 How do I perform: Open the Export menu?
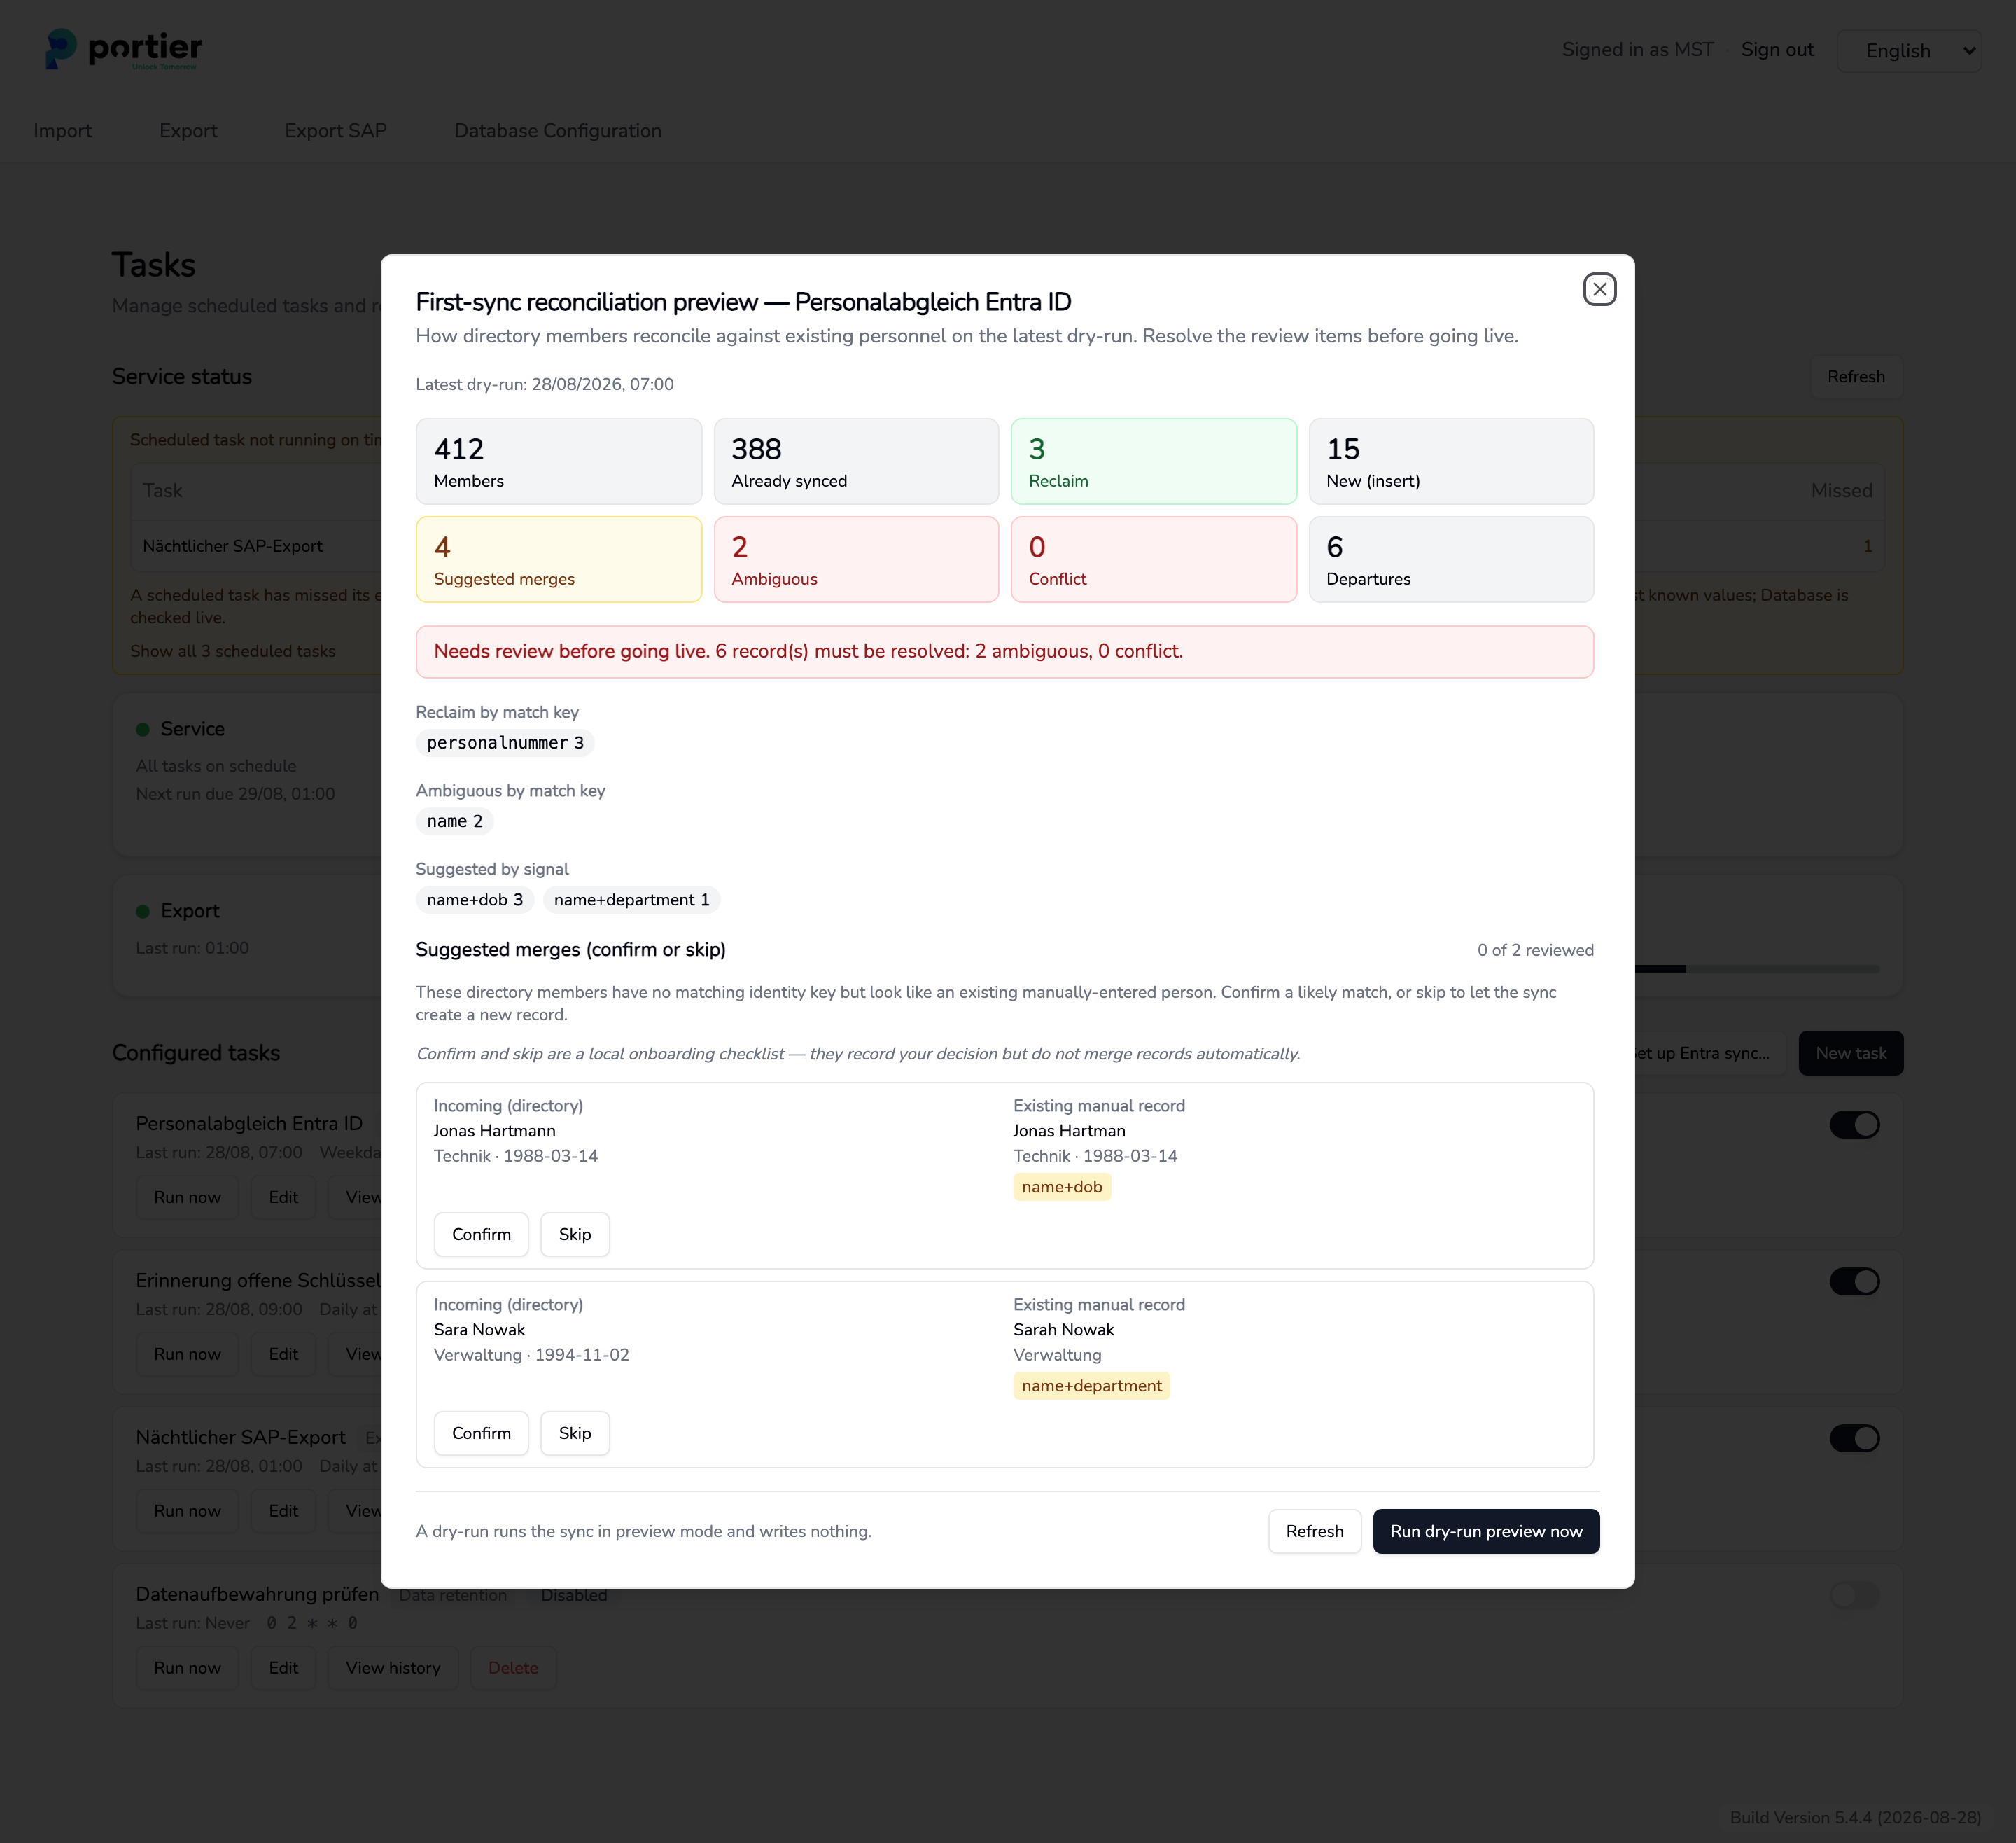coord(188,130)
